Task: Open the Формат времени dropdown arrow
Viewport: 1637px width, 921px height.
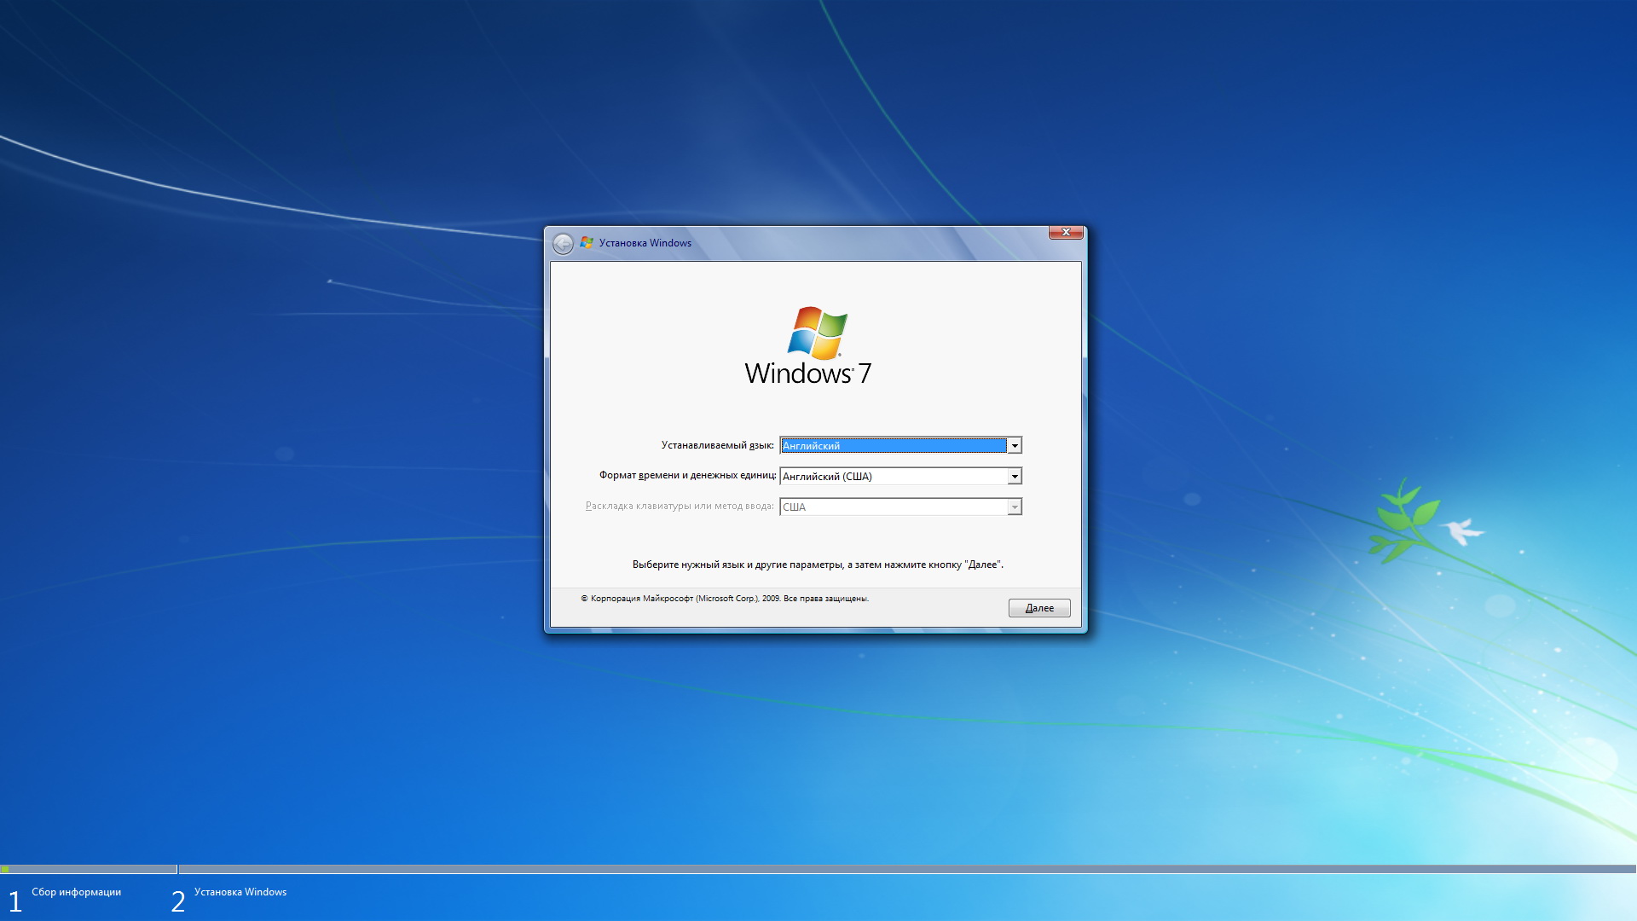Action: pos(1015,477)
